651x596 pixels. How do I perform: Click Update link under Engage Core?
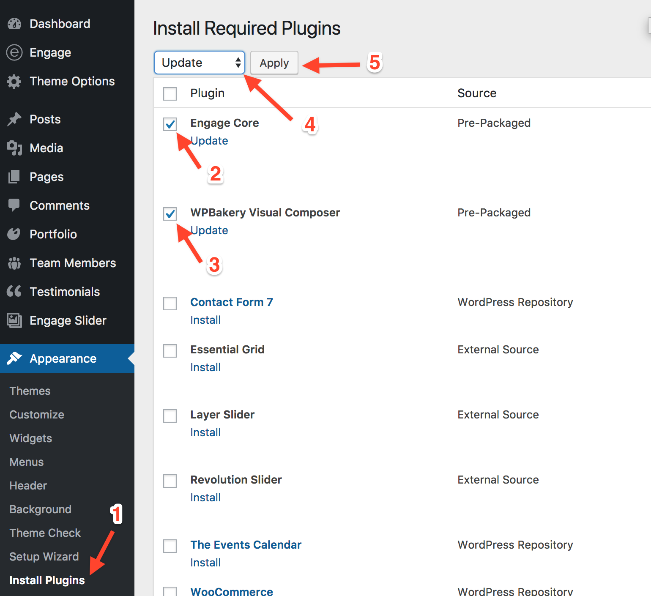(209, 141)
